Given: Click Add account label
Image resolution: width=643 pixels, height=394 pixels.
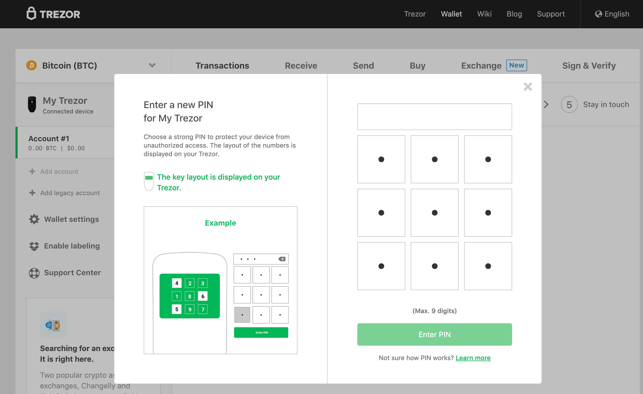Looking at the screenshot, I should click(59, 171).
